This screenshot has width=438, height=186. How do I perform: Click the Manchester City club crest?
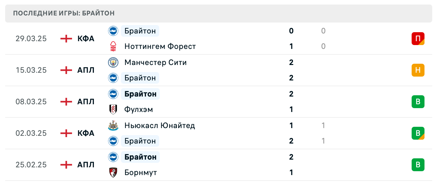click(113, 62)
